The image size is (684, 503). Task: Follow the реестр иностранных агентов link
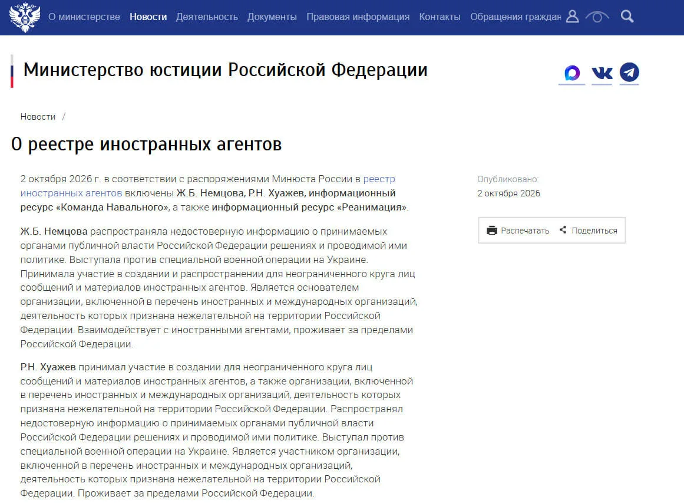pos(207,186)
